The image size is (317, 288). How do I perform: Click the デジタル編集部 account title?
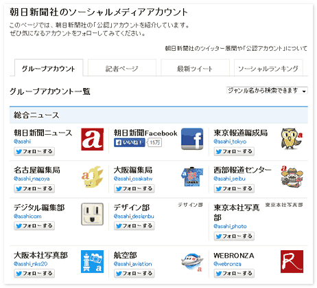coord(39,208)
